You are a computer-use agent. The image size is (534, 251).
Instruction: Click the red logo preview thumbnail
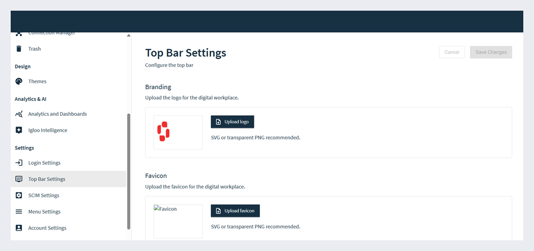(178, 132)
